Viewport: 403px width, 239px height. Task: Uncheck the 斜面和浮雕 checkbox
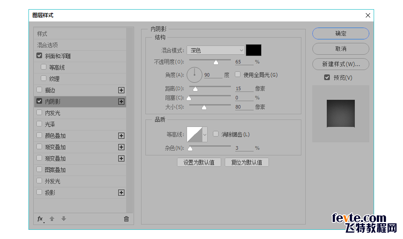(x=39, y=56)
